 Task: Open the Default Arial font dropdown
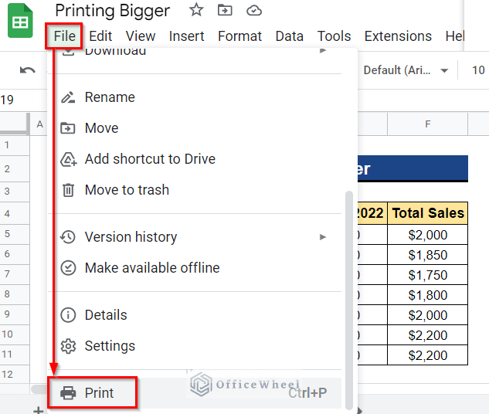pos(406,70)
